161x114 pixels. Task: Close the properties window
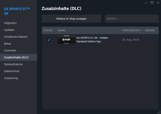click(158, 3)
